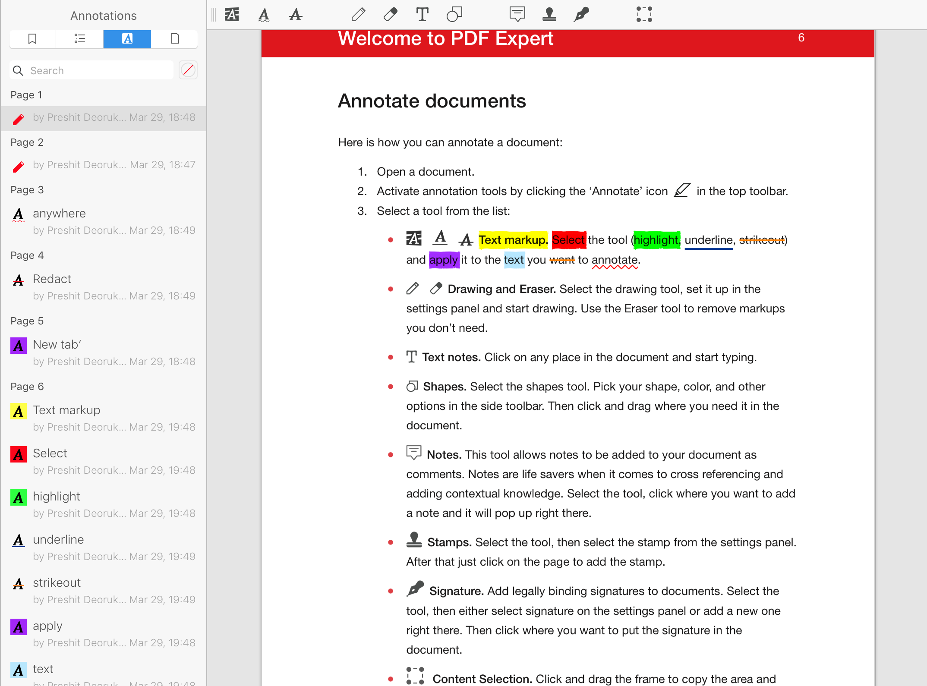Select the Signature tool
This screenshot has height=686, width=927.
coord(582,14)
